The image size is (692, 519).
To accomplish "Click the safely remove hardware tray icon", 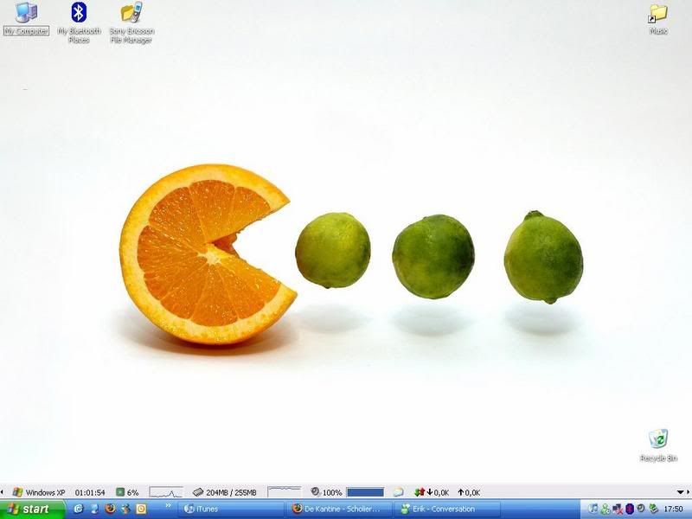I will (x=653, y=509).
